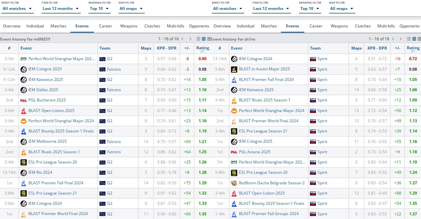421x219 pixels.
Task: Sort sh1ro table by Team column
Action: click(315, 48)
